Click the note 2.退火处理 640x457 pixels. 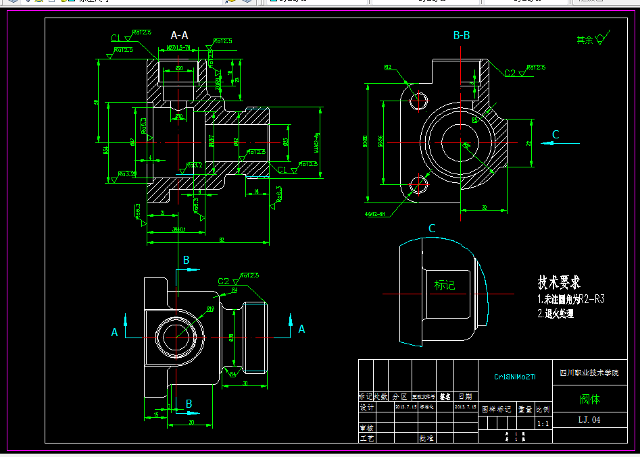coord(556,313)
